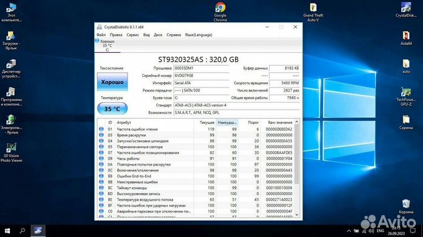Click the Хорошо health status button
Screen dimensions: 423x237
click(x=112, y=82)
